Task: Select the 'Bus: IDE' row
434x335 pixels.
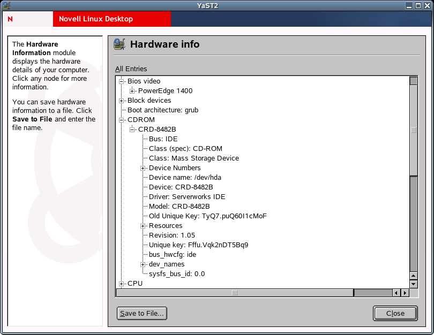Action: click(163, 139)
